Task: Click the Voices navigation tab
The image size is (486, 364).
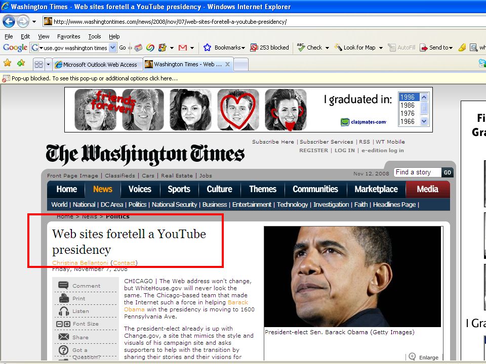Action: pyautogui.click(x=140, y=189)
